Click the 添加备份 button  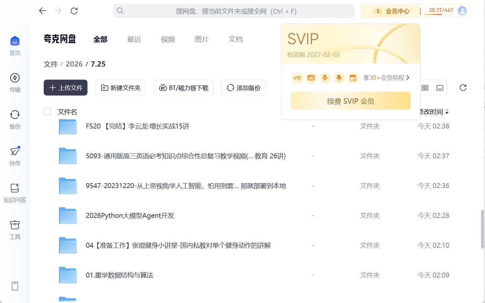(x=243, y=88)
